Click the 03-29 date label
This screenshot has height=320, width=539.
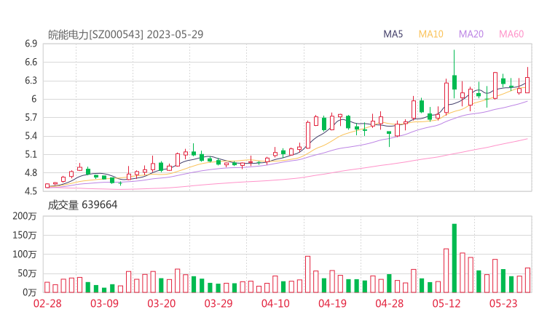219,303
